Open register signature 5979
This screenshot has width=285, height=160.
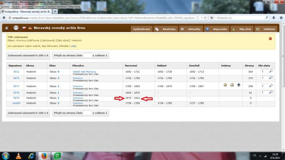point(16,98)
